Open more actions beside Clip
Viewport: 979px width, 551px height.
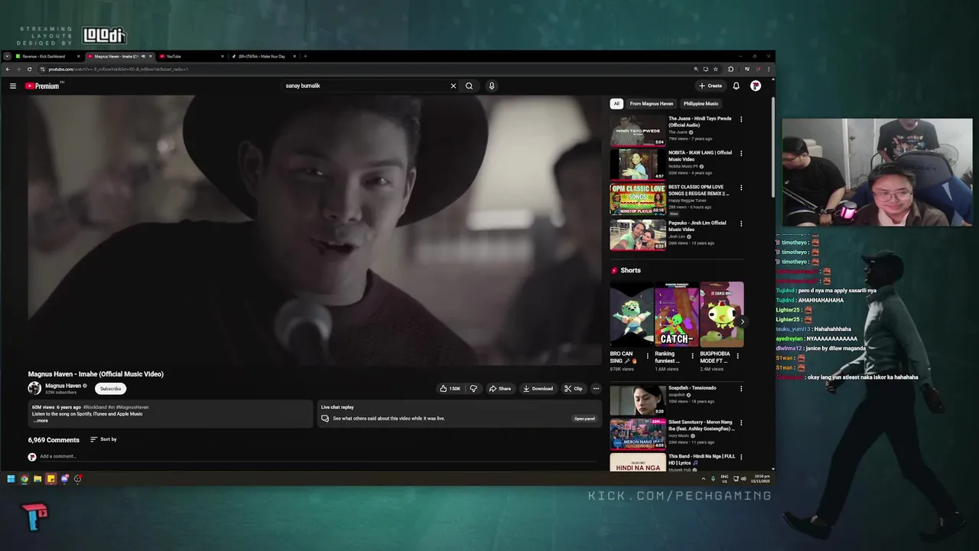pos(596,389)
